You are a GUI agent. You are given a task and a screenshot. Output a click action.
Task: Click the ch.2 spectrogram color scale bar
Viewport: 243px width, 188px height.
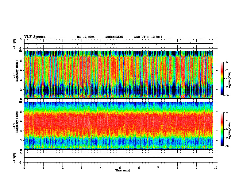[x=222, y=129]
